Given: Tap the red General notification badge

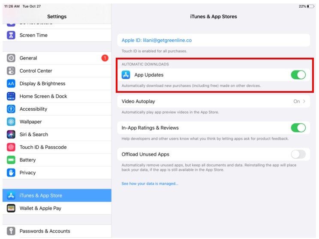Looking at the screenshot, I should point(105,58).
